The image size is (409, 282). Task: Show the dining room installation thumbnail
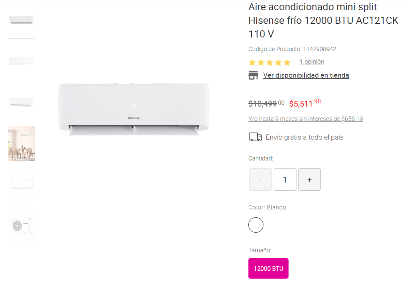(x=21, y=144)
